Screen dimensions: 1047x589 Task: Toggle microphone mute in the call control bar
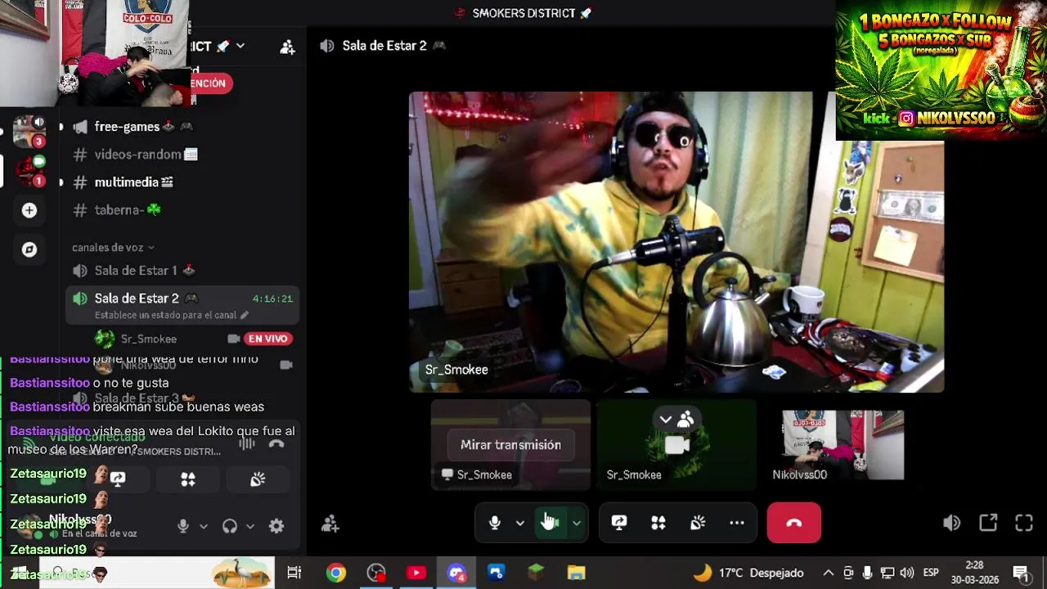[495, 523]
